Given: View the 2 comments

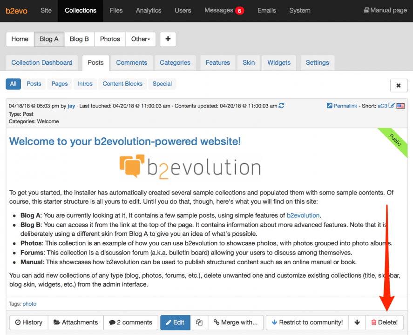Looking at the screenshot, I should [131, 322].
